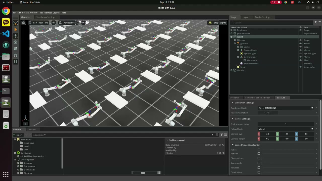This screenshot has width=322, height=181.
Task: Switch to the Console tab
Action: pos(31,129)
